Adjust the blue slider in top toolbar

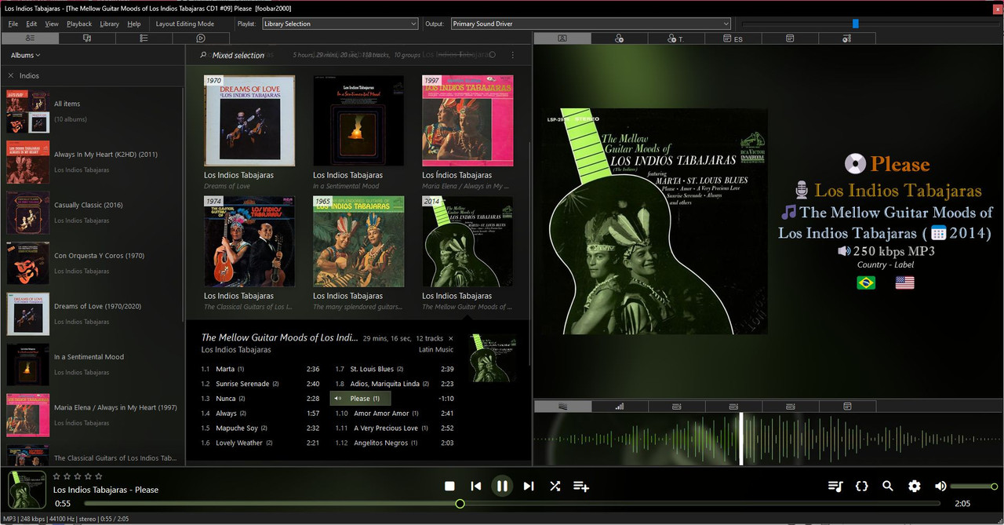tap(856, 24)
